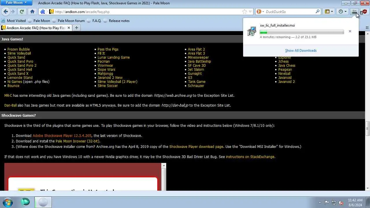Open the Pale Moon application menu
Screen dimensions: 370x208
tap(16, 3)
